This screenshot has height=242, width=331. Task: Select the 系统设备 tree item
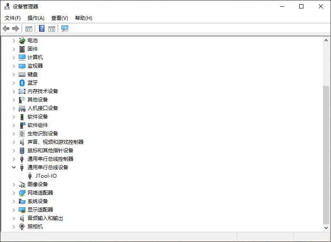point(38,201)
